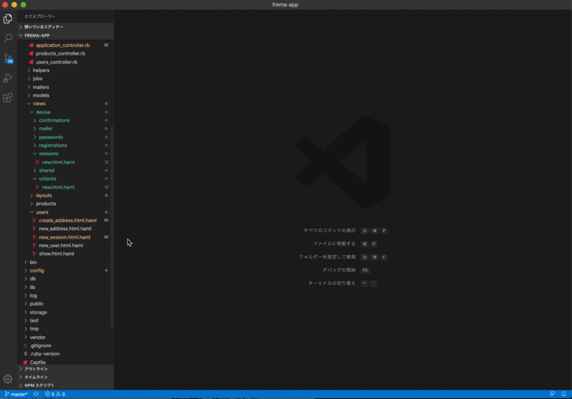Open the Run and Debug view
The width and height of the screenshot is (572, 399).
pos(7,78)
